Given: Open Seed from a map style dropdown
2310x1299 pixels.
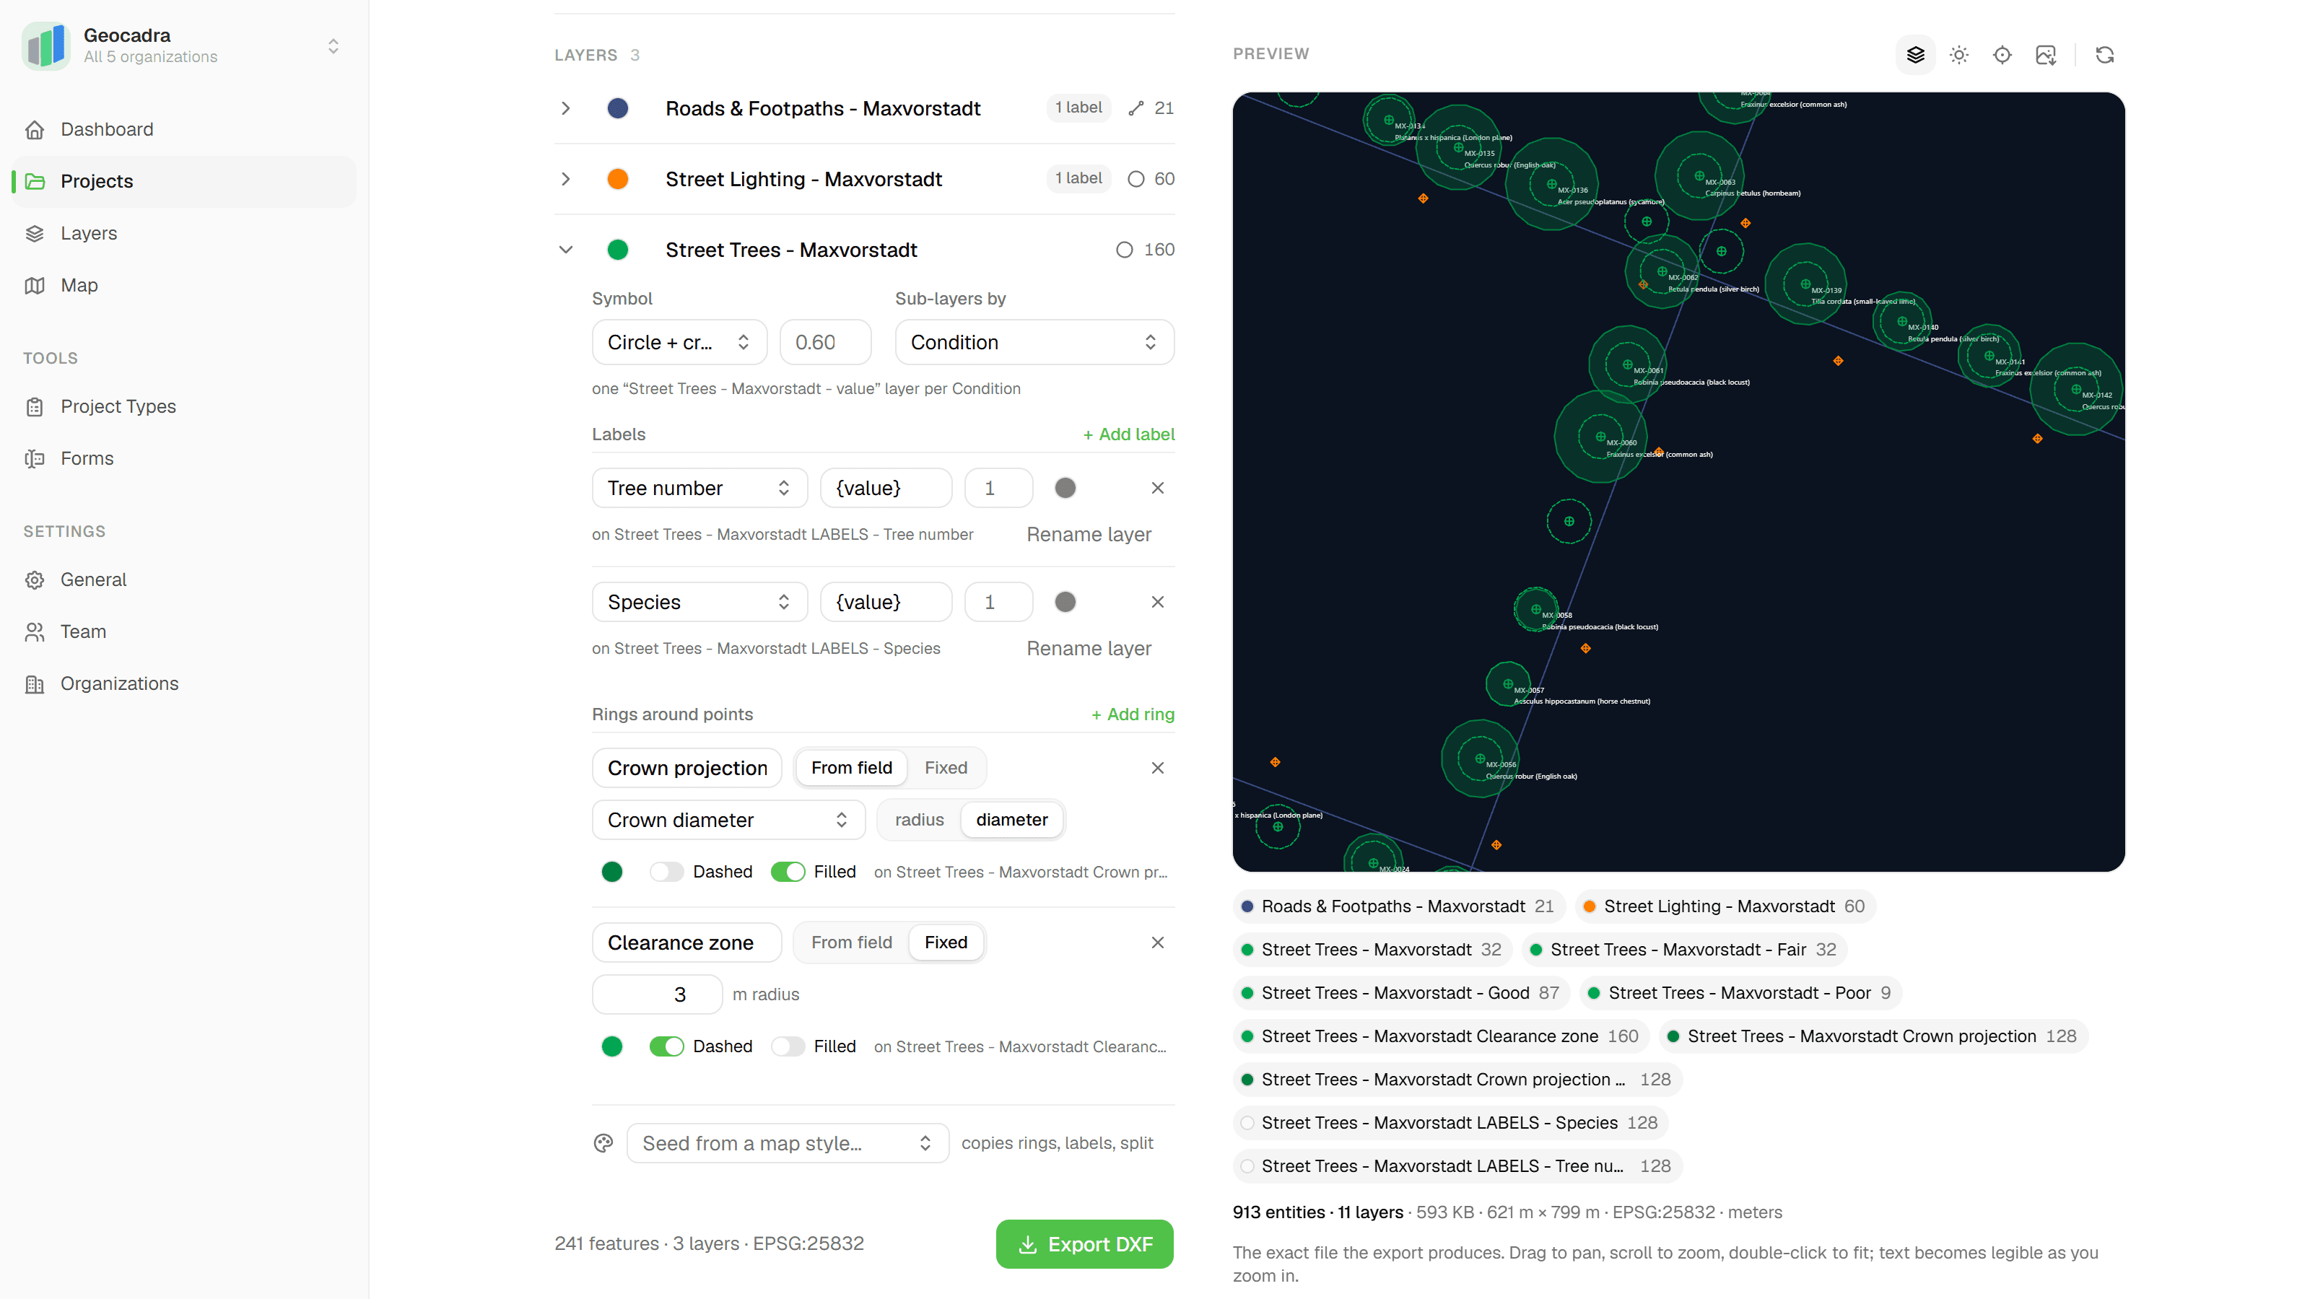Looking at the screenshot, I should click(x=788, y=1143).
